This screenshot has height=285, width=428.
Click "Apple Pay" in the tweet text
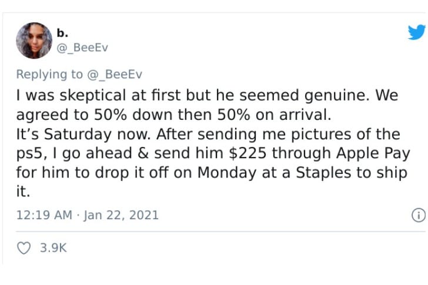pos(373,153)
